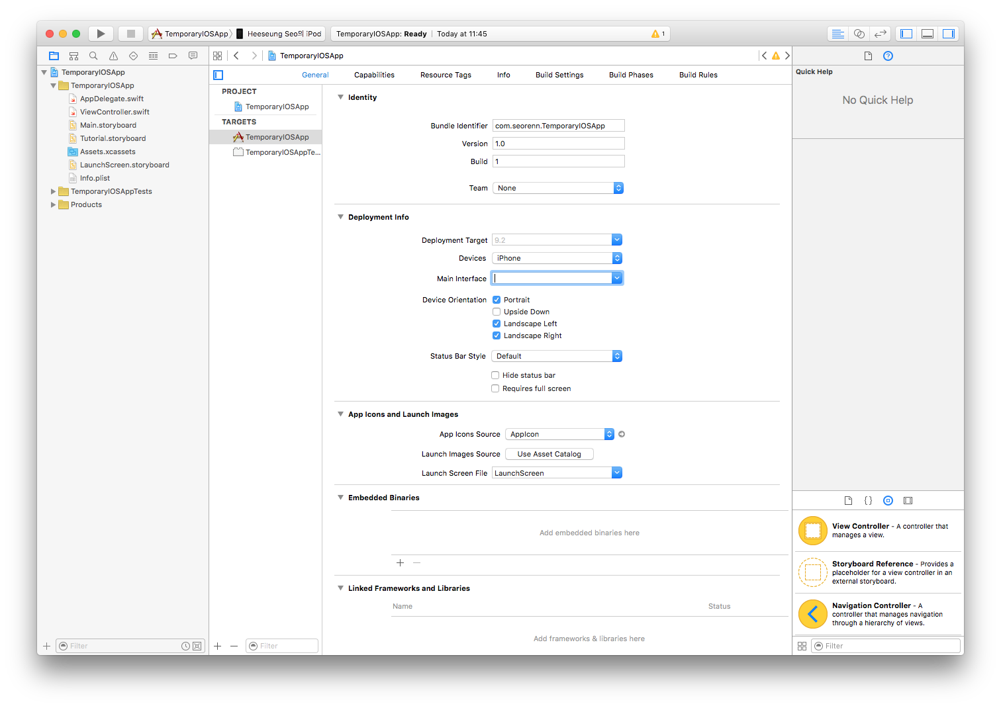The image size is (1001, 708).
Task: Show the Media library
Action: point(908,500)
